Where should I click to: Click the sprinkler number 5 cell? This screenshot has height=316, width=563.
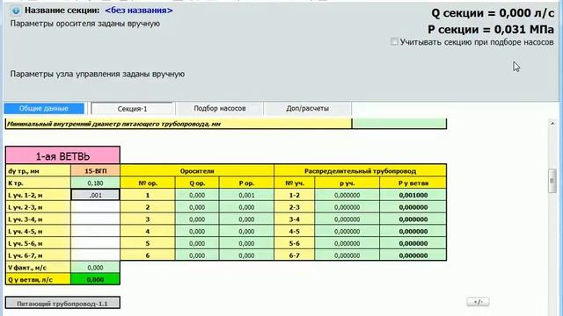tap(148, 243)
